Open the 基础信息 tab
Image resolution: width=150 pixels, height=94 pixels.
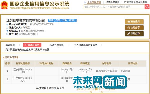click(x=10, y=45)
